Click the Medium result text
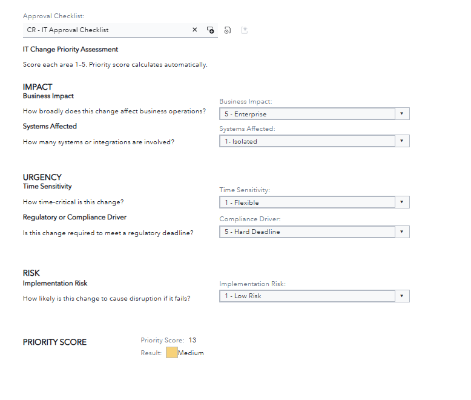 coord(191,353)
